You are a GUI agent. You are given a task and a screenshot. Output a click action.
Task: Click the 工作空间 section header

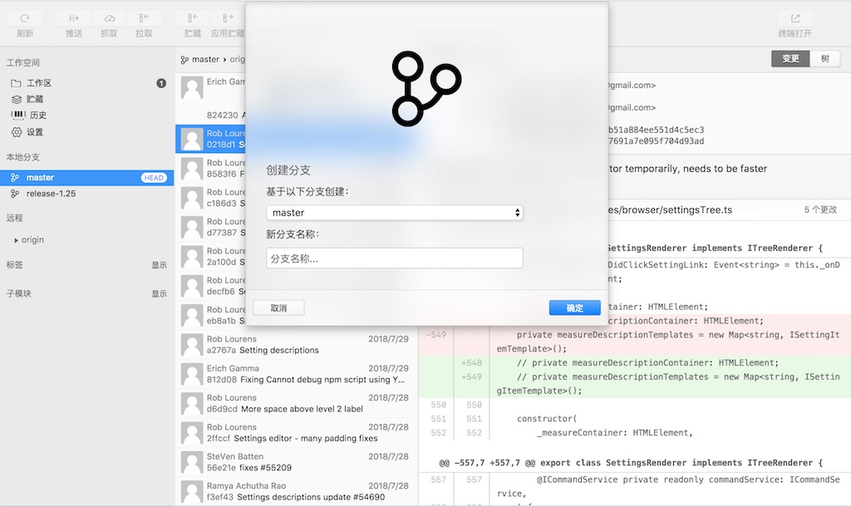(x=22, y=62)
